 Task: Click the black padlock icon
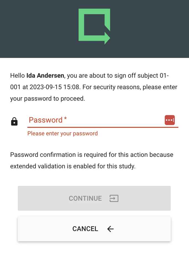tap(14, 121)
